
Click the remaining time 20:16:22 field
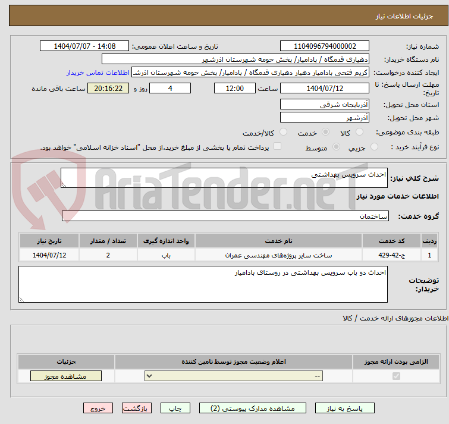[108, 88]
